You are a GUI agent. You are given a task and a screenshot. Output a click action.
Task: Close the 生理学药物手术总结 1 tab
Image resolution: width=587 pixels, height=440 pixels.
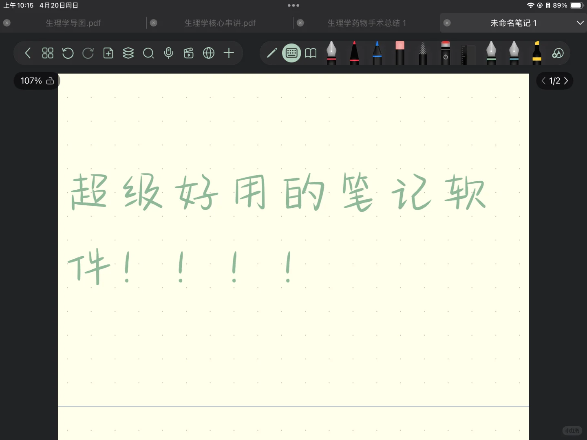pos(300,23)
